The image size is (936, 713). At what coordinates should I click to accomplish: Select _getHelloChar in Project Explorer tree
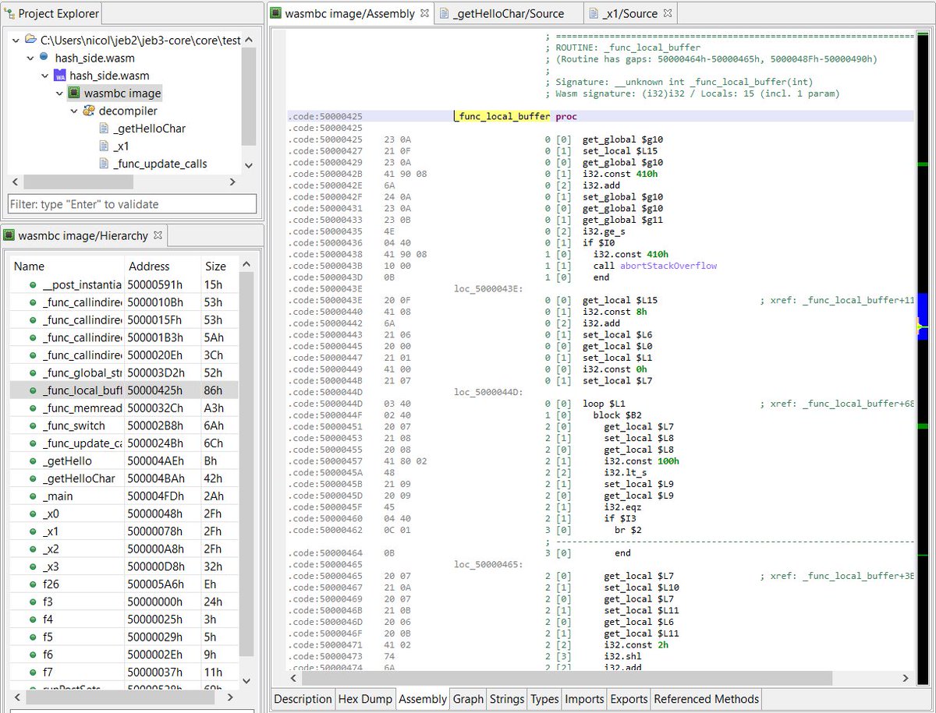coord(149,129)
